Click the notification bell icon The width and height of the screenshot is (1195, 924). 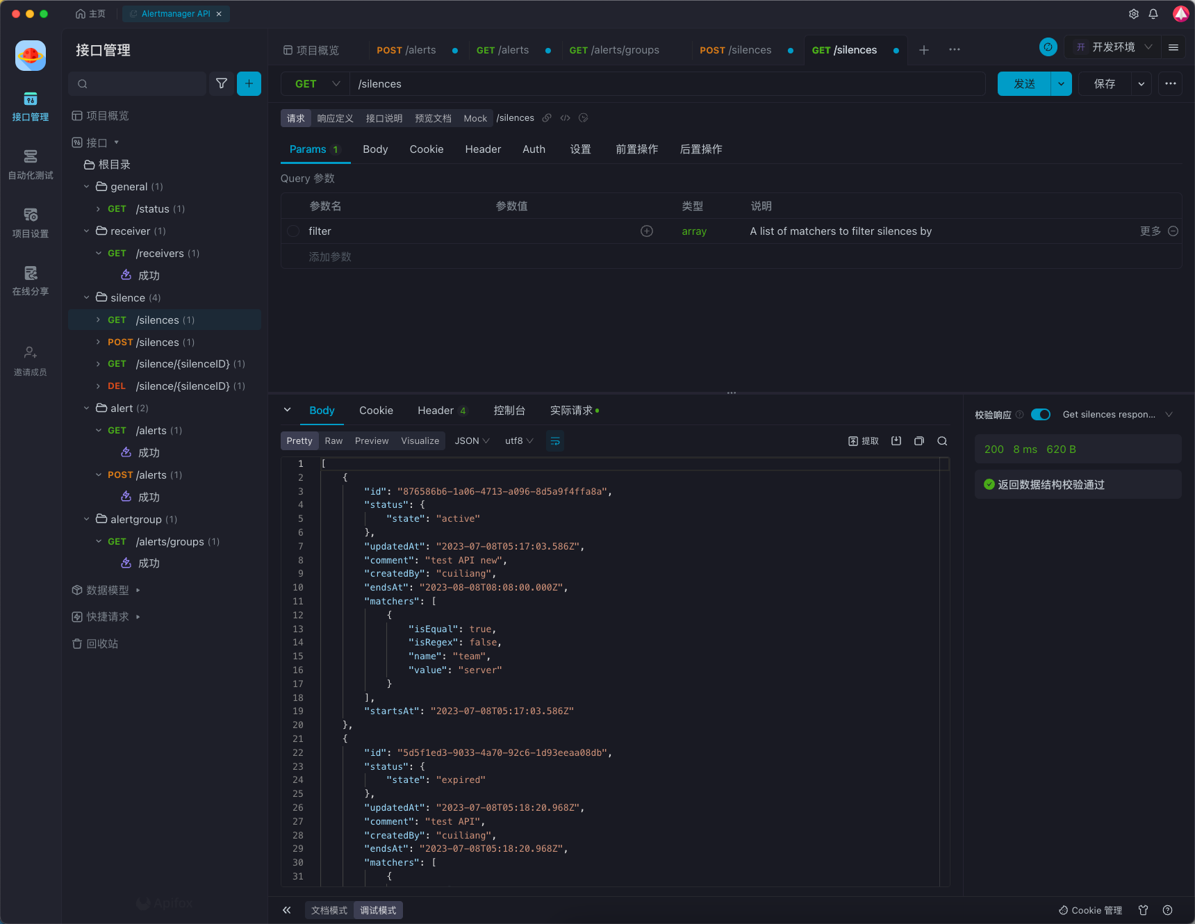tap(1153, 14)
